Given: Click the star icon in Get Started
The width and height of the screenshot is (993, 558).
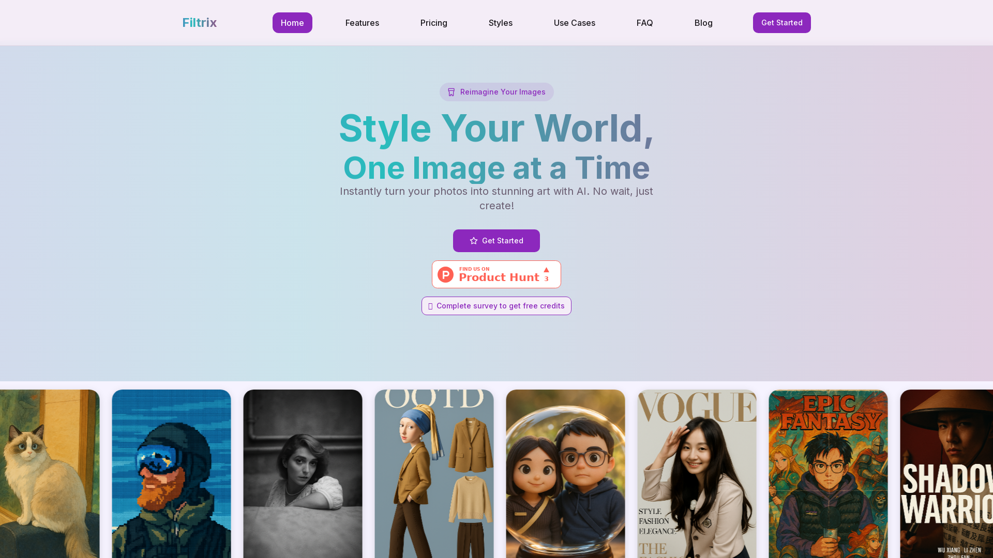Looking at the screenshot, I should [x=474, y=241].
